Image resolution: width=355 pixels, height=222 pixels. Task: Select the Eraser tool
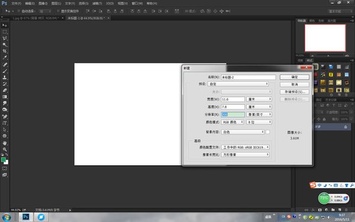[5, 91]
